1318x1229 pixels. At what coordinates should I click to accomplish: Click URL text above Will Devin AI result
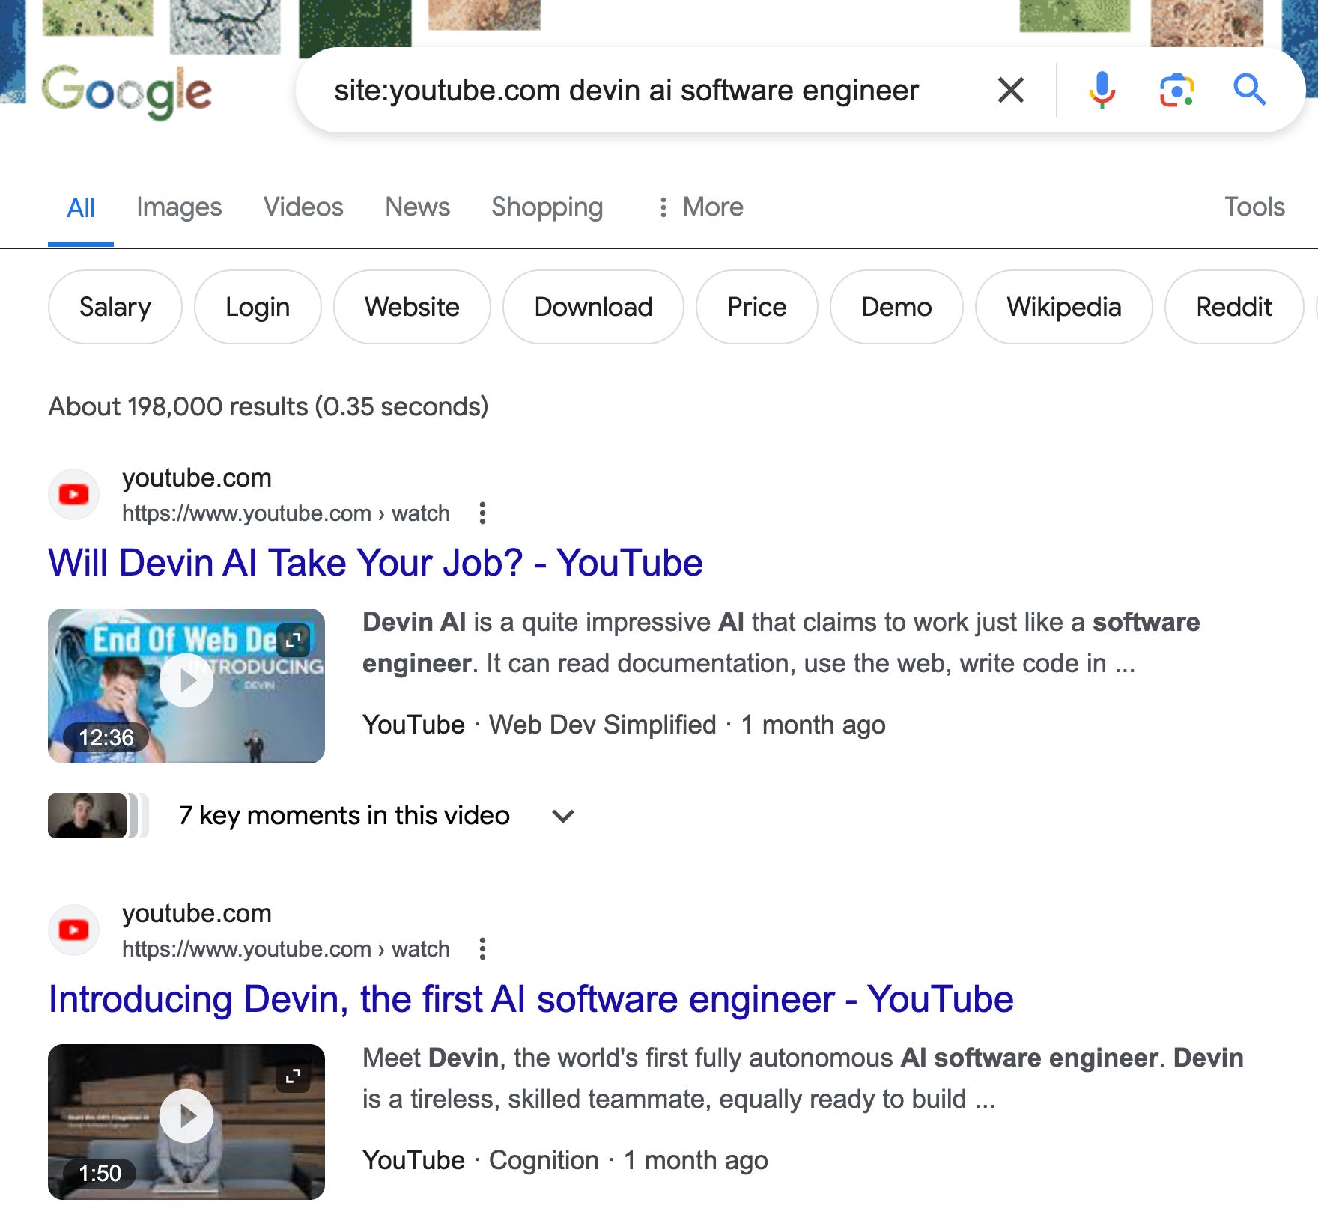285,513
